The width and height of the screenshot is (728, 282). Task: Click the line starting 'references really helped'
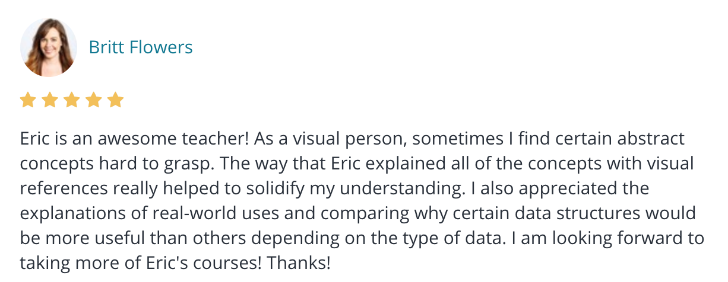click(x=335, y=188)
